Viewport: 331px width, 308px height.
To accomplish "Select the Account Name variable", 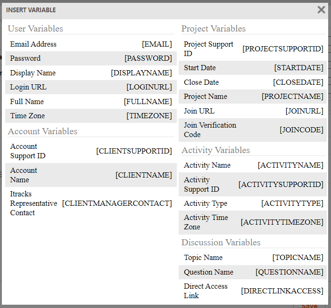I will (91, 175).
